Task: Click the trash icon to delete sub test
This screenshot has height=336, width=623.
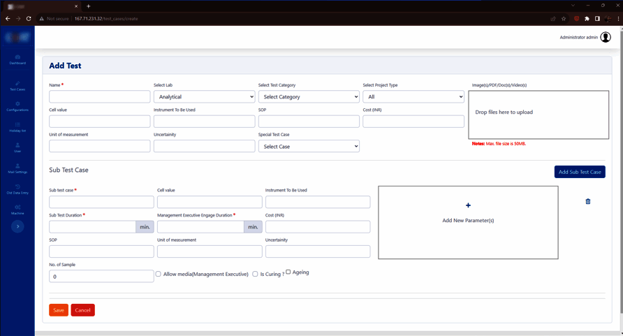Action: (x=587, y=201)
